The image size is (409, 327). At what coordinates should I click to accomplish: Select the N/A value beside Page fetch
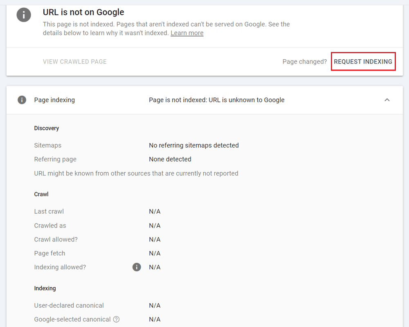(154, 253)
